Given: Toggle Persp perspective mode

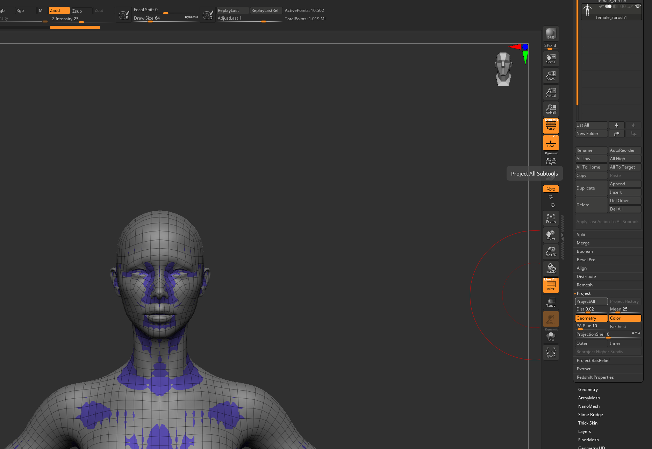Looking at the screenshot, I should [x=551, y=126].
